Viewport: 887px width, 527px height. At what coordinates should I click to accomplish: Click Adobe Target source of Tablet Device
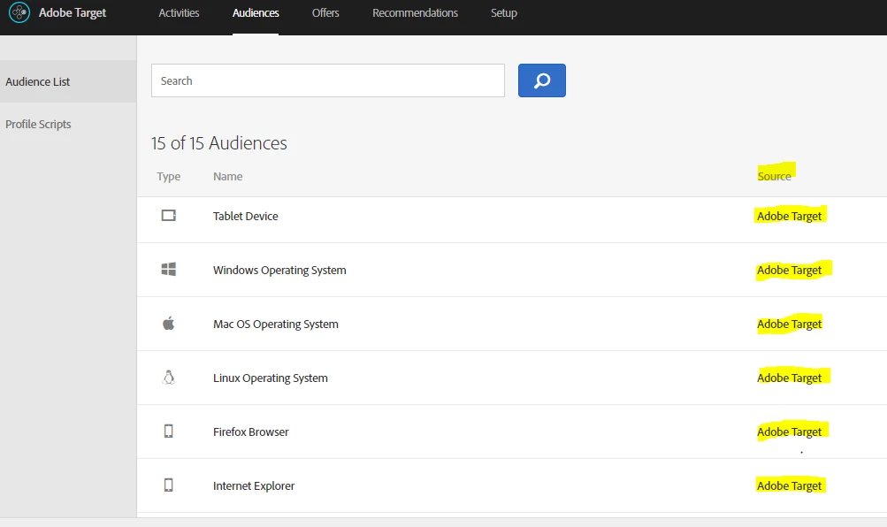pos(789,216)
